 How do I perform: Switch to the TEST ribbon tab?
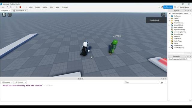(x=52, y=7)
